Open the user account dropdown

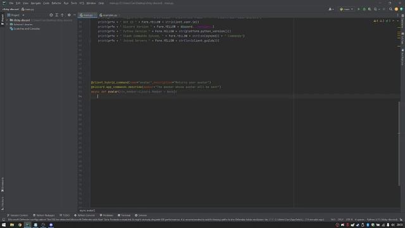tap(331, 9)
